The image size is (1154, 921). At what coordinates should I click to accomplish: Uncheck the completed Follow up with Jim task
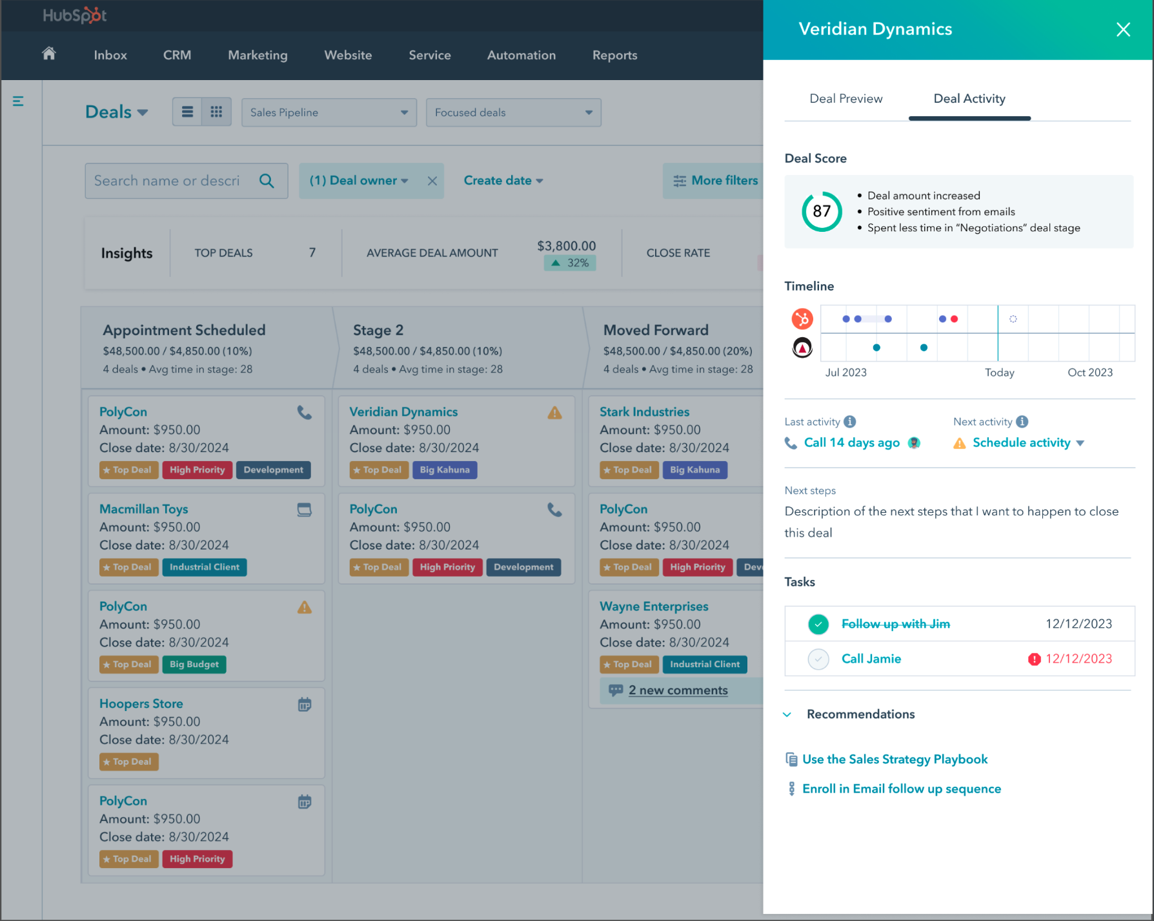tap(818, 625)
